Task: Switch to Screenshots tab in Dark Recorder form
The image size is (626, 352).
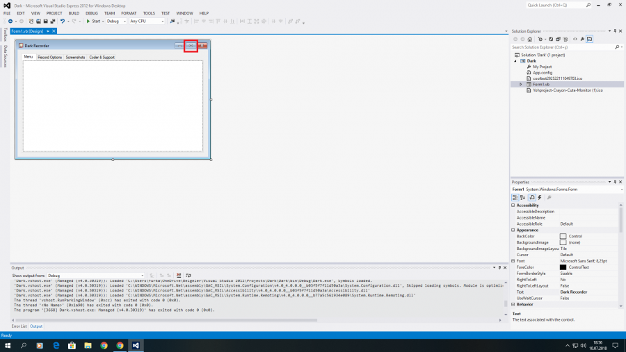Action: click(75, 58)
